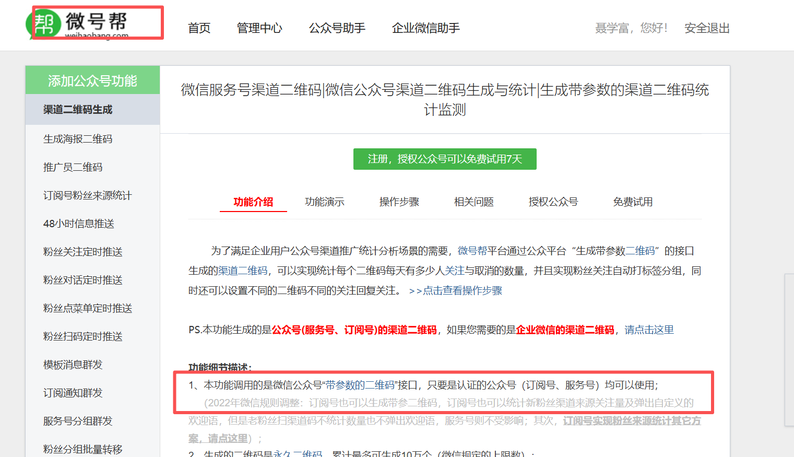The image size is (794, 457).
Task: Open 公众号助手 navigation item
Action: (337, 28)
